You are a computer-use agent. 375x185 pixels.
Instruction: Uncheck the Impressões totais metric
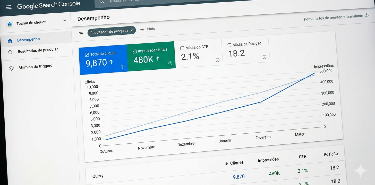pos(134,51)
